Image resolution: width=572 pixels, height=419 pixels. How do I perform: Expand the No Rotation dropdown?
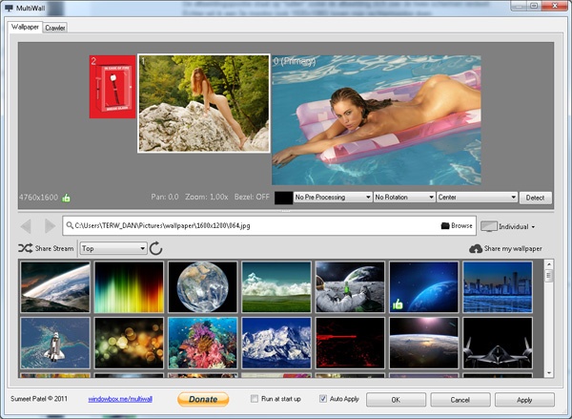pos(403,198)
